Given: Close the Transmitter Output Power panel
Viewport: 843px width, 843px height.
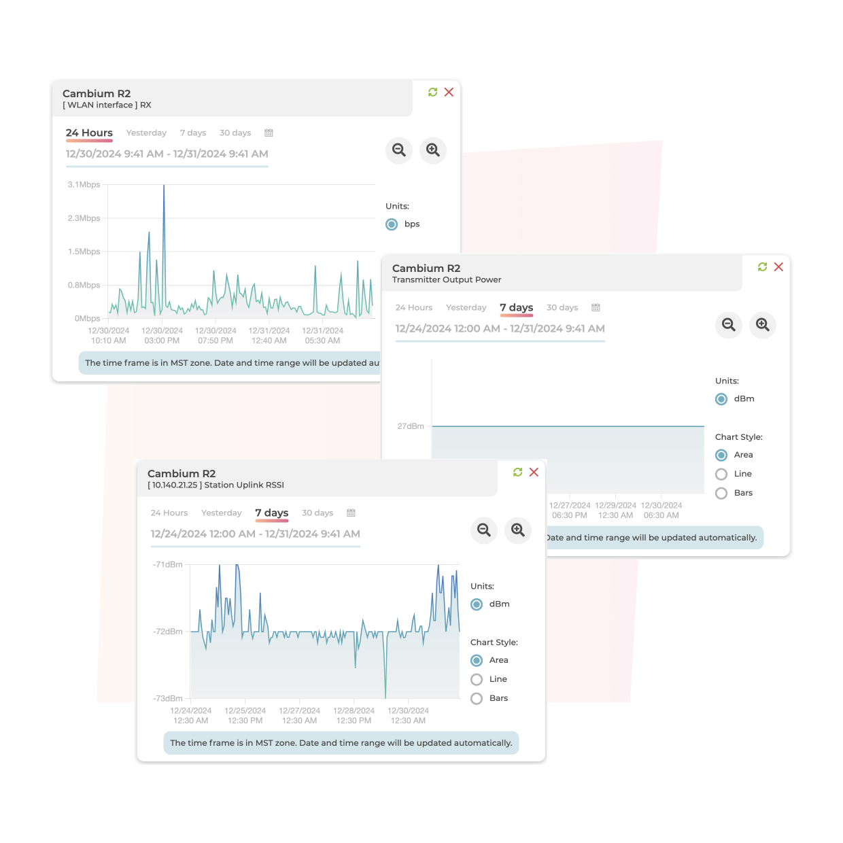Looking at the screenshot, I should click(x=778, y=267).
